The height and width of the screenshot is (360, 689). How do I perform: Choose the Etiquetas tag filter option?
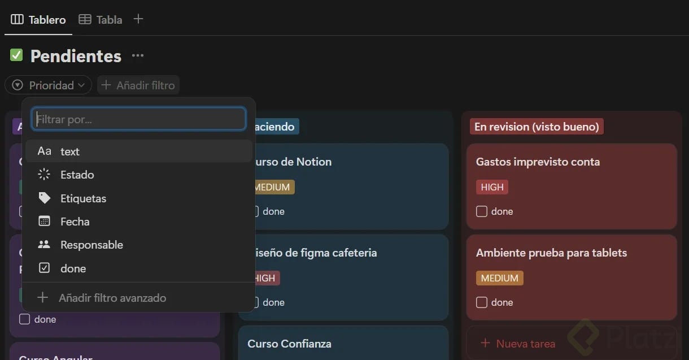83,198
